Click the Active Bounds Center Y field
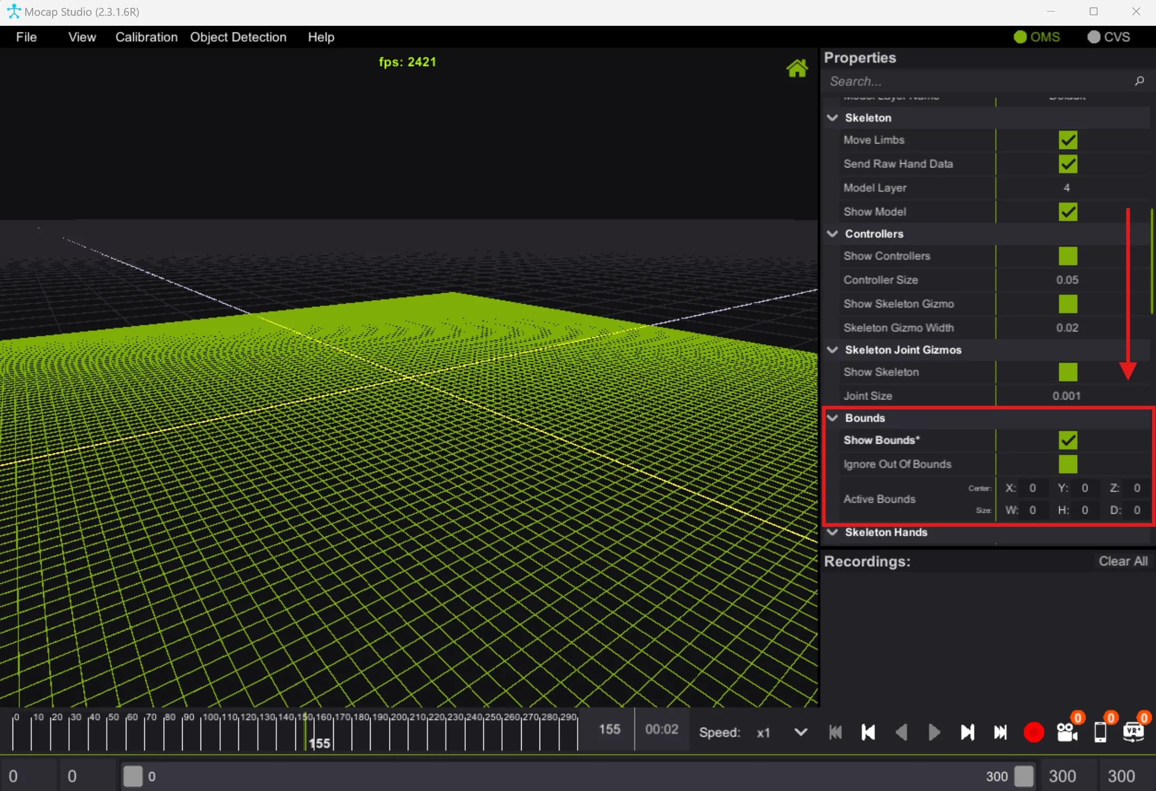Image resolution: width=1156 pixels, height=791 pixels. (x=1085, y=488)
